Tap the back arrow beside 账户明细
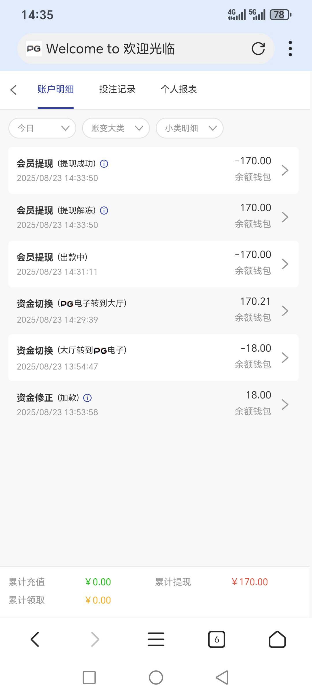The height and width of the screenshot is (694, 312). click(14, 90)
